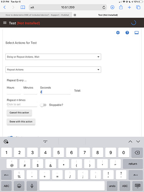Tap the 10.0.1.200 address bar

[68, 7]
